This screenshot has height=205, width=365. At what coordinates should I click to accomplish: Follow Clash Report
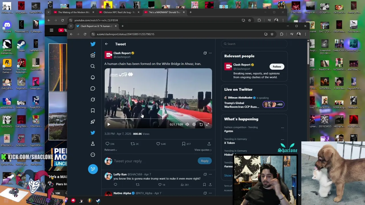pos(277,67)
